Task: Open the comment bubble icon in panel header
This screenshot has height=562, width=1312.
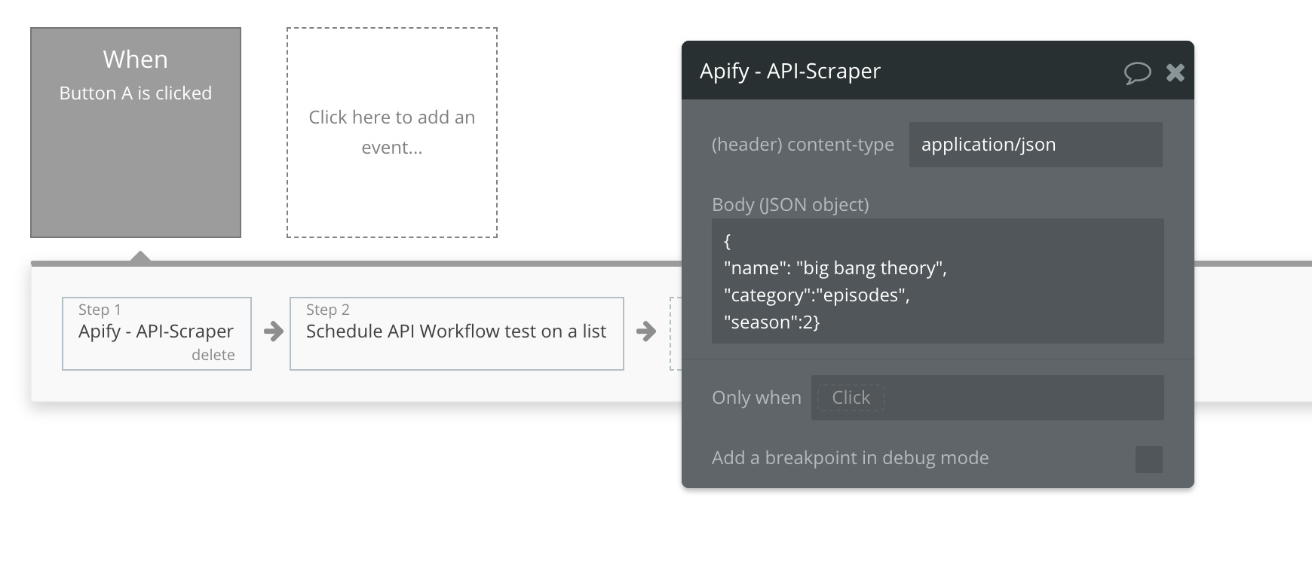Action: [x=1137, y=72]
